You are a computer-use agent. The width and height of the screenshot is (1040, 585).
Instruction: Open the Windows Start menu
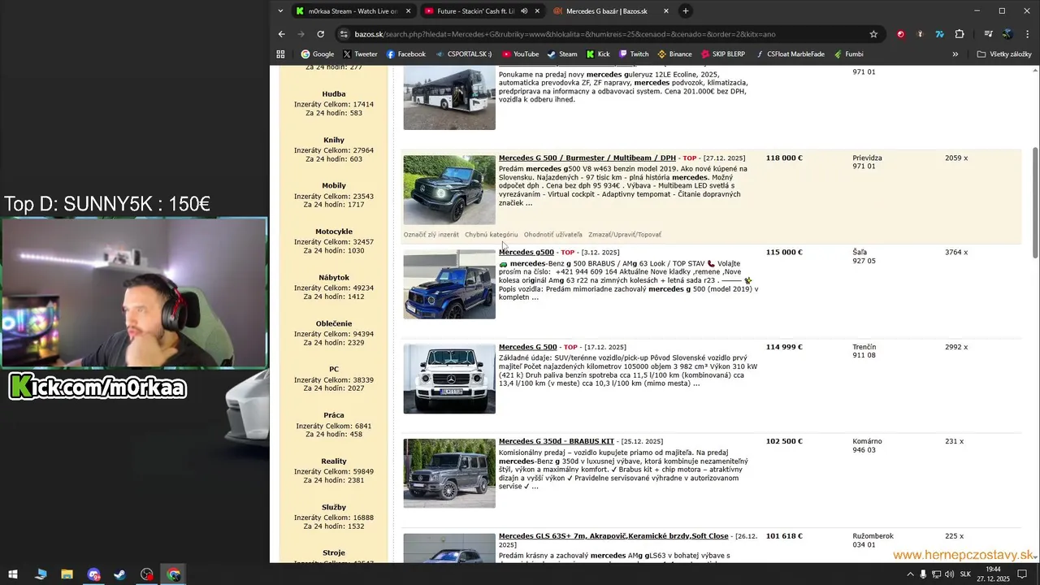13,574
